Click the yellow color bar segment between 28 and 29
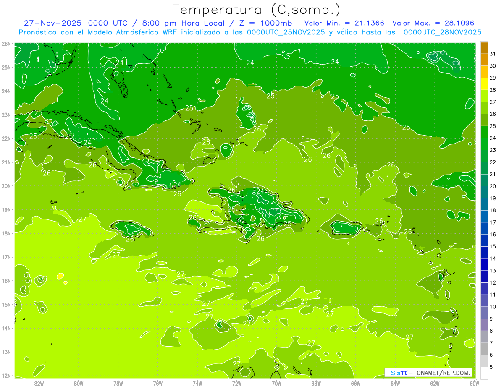The image size is (504, 389). 484,84
